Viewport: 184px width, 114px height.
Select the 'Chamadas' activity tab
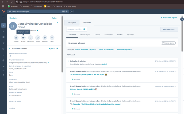point(109,35)
